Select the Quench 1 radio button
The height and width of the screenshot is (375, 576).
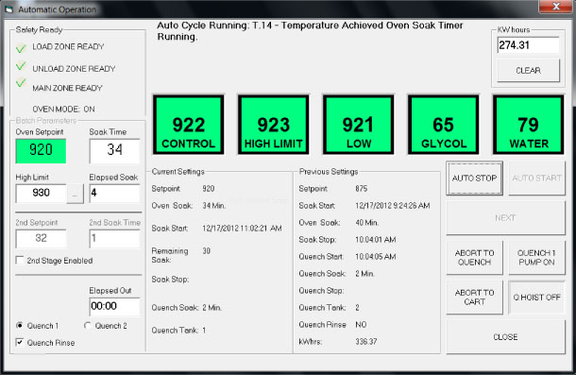click(x=20, y=325)
